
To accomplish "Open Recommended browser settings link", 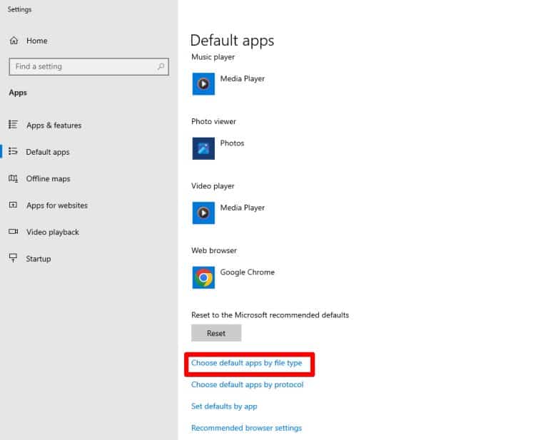I will point(246,428).
